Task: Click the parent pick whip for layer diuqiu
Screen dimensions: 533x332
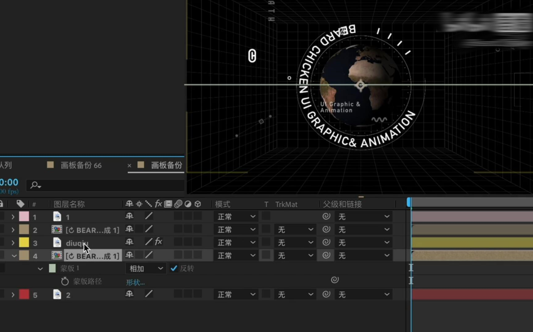Action: 326,242
